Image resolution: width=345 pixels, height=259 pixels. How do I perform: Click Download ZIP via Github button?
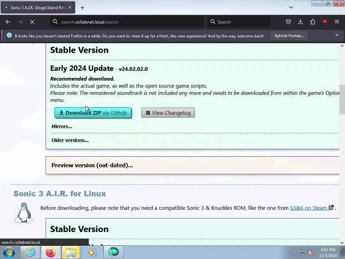point(93,113)
